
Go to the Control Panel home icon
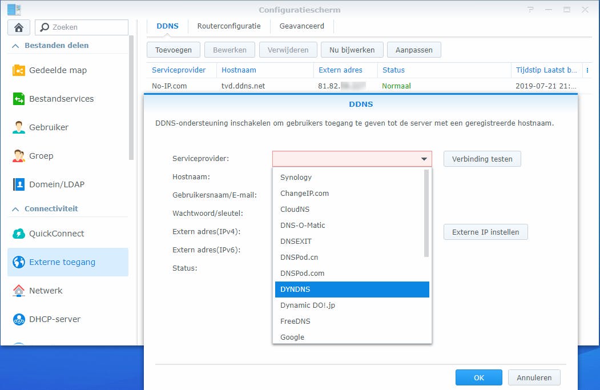point(18,27)
